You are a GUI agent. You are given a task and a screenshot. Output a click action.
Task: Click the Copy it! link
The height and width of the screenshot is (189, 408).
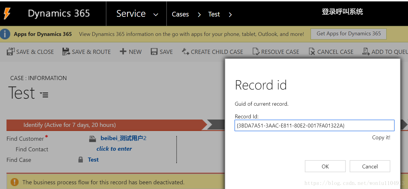(381, 137)
